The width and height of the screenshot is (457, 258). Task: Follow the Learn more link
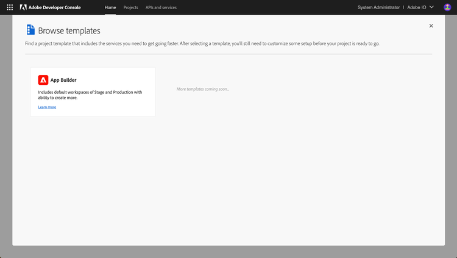click(47, 107)
